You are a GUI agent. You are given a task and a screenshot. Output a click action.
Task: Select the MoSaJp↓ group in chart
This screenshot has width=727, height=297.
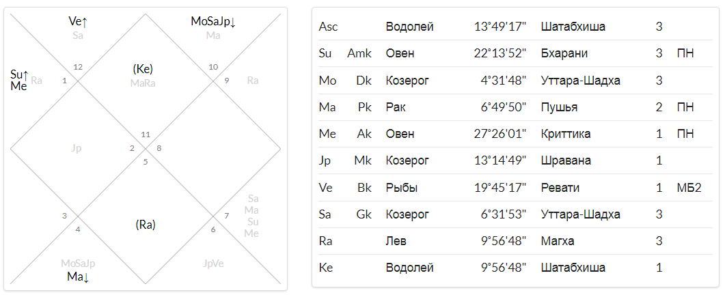[213, 21]
